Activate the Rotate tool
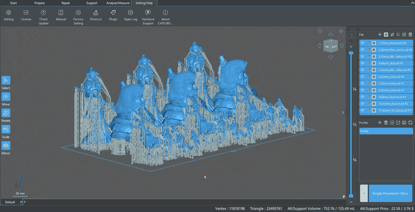Image resolution: width=415 pixels, height=212 pixels. pos(6,113)
